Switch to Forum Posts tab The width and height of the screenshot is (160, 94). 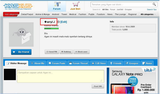pyautogui.click(x=57, y=63)
